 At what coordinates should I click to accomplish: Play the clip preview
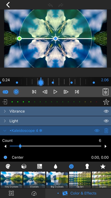coord(55,92)
